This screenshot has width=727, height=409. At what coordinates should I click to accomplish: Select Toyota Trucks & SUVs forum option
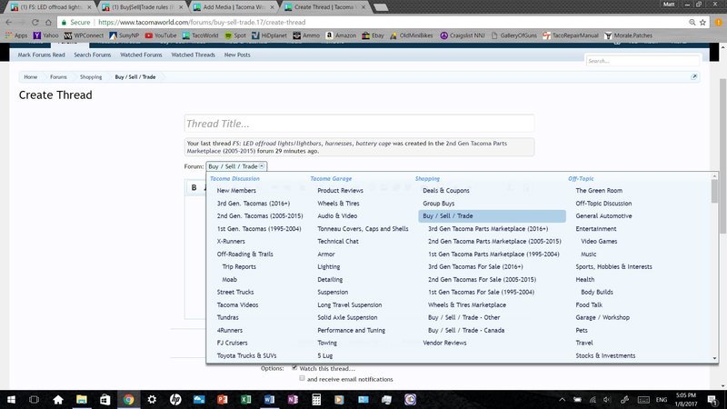tap(246, 355)
